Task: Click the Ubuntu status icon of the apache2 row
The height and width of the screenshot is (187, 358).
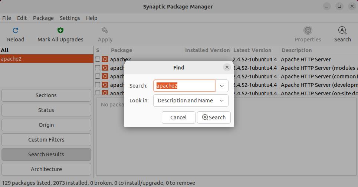Action: [105, 59]
